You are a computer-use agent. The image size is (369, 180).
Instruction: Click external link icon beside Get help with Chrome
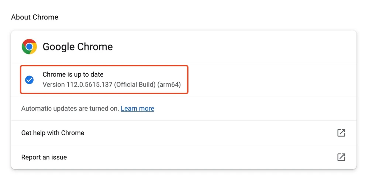coord(341,133)
